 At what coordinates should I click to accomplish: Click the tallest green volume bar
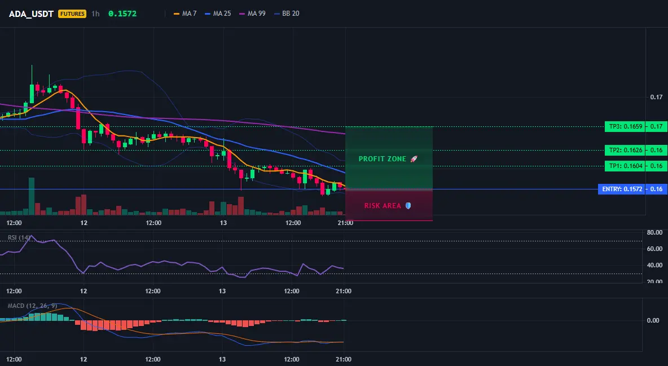point(32,196)
